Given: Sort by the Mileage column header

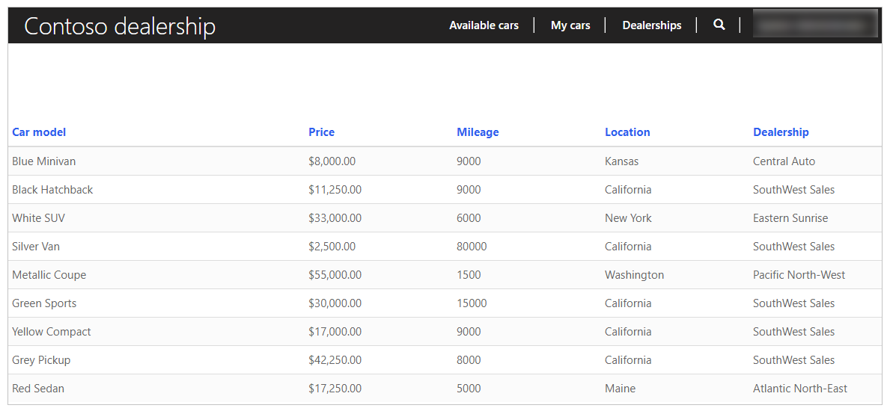Looking at the screenshot, I should [x=478, y=132].
